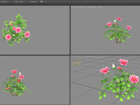Select the peony model in the Front viewport
The height and width of the screenshot is (105, 140).
118,30
